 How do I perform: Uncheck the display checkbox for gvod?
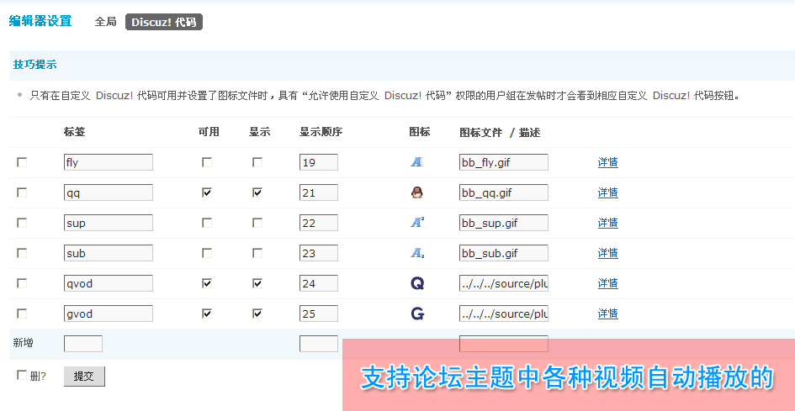pos(257,314)
